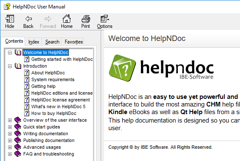Select Writing documentation label
The width and height of the screenshot is (240, 161).
(46, 134)
